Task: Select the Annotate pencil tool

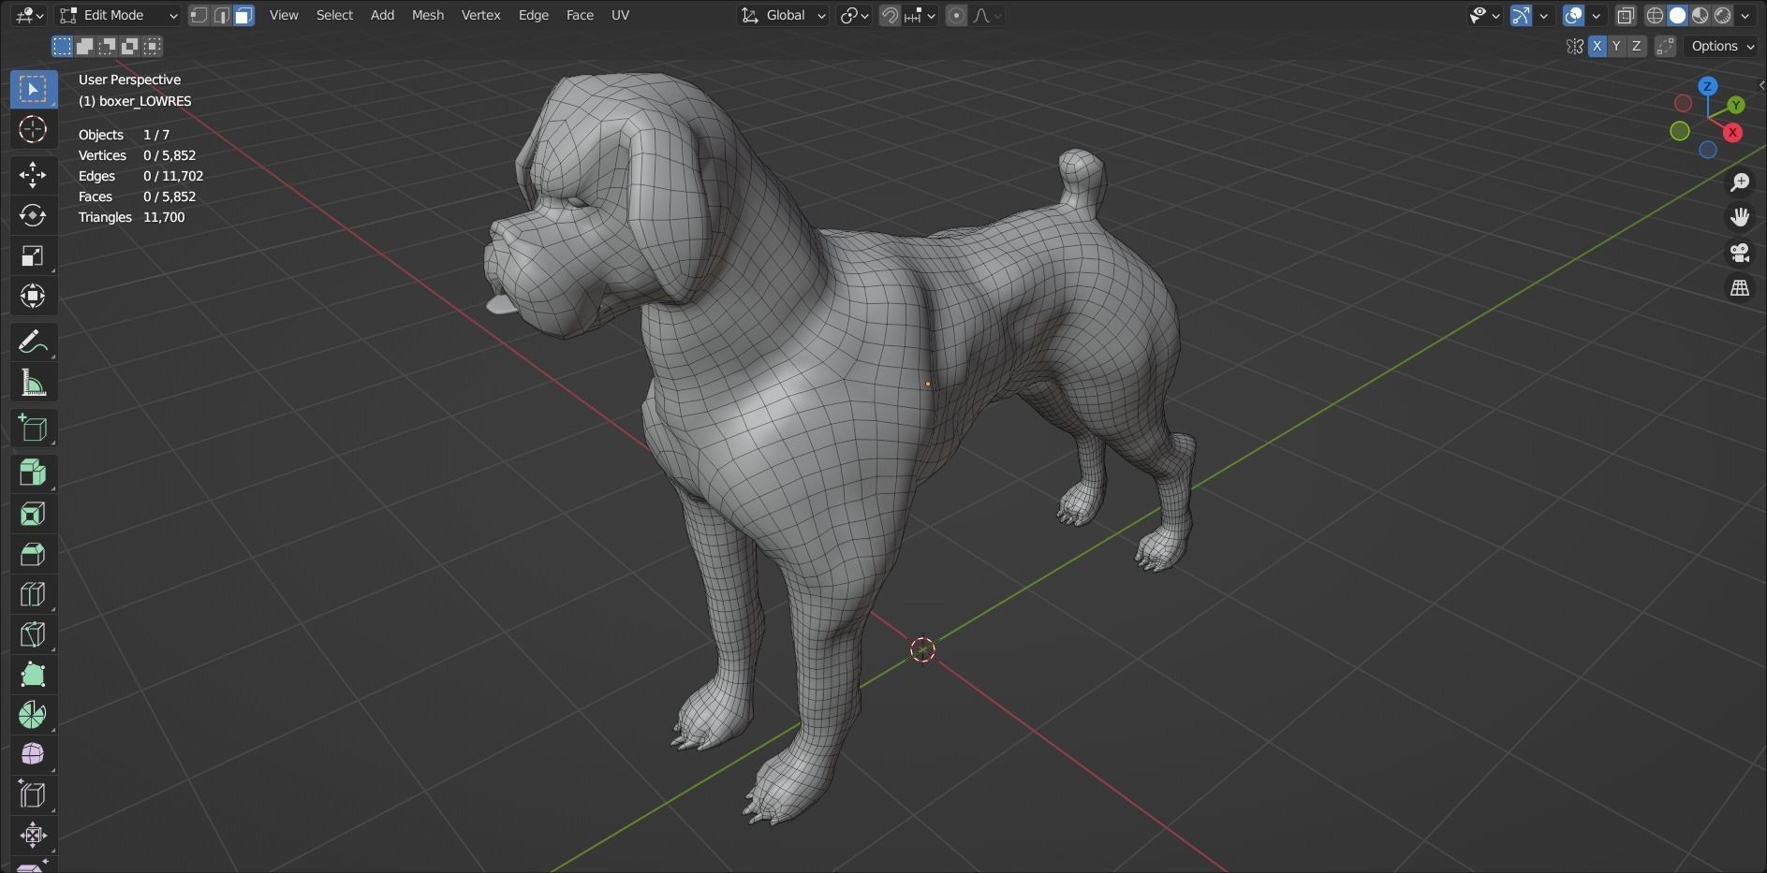Action: (x=33, y=342)
